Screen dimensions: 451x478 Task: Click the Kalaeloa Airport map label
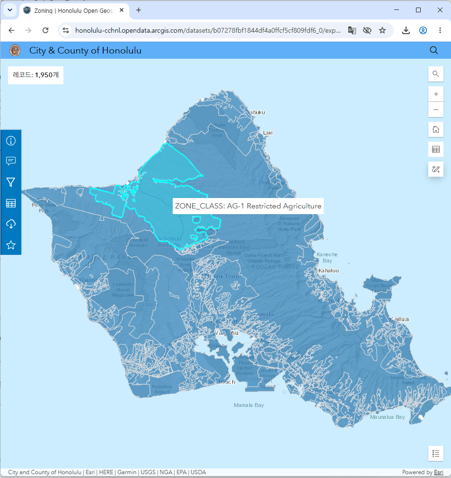pyautogui.click(x=162, y=389)
